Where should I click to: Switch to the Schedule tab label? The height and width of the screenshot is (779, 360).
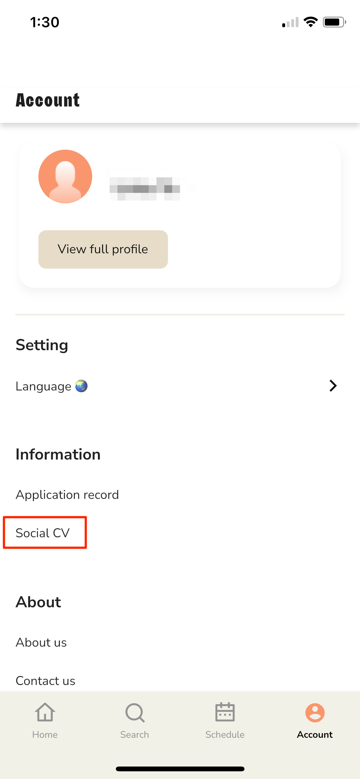coord(225,735)
